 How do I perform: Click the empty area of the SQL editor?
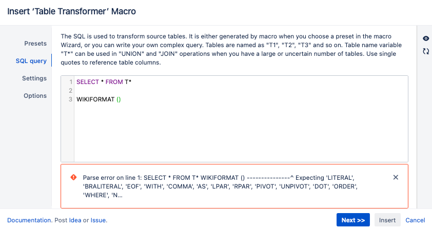241,133
